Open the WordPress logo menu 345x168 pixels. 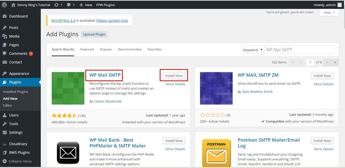coord(4,5)
